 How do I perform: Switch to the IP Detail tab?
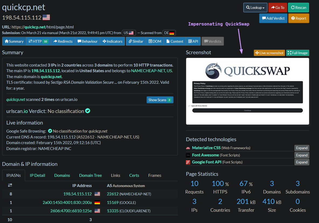click(x=37, y=176)
